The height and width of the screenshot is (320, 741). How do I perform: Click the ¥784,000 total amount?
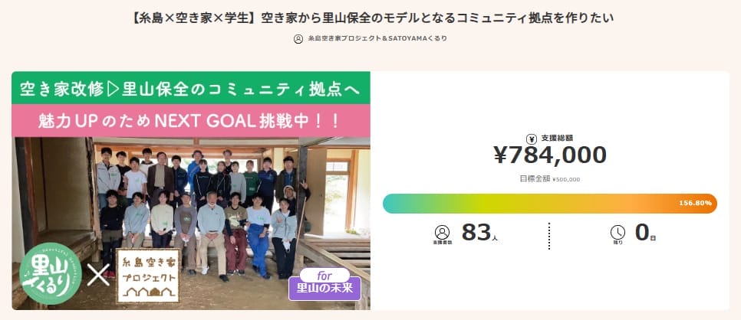click(x=549, y=155)
